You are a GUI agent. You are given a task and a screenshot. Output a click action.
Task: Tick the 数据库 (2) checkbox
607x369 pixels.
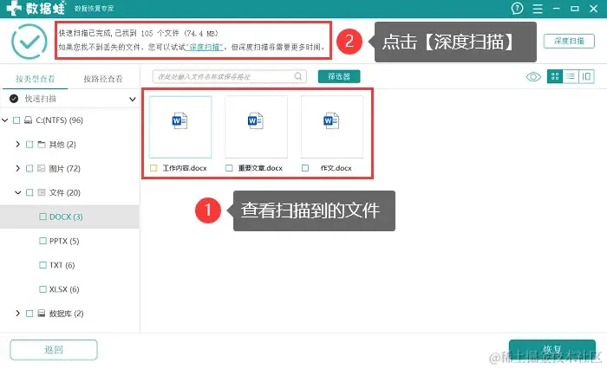pyautogui.click(x=29, y=314)
